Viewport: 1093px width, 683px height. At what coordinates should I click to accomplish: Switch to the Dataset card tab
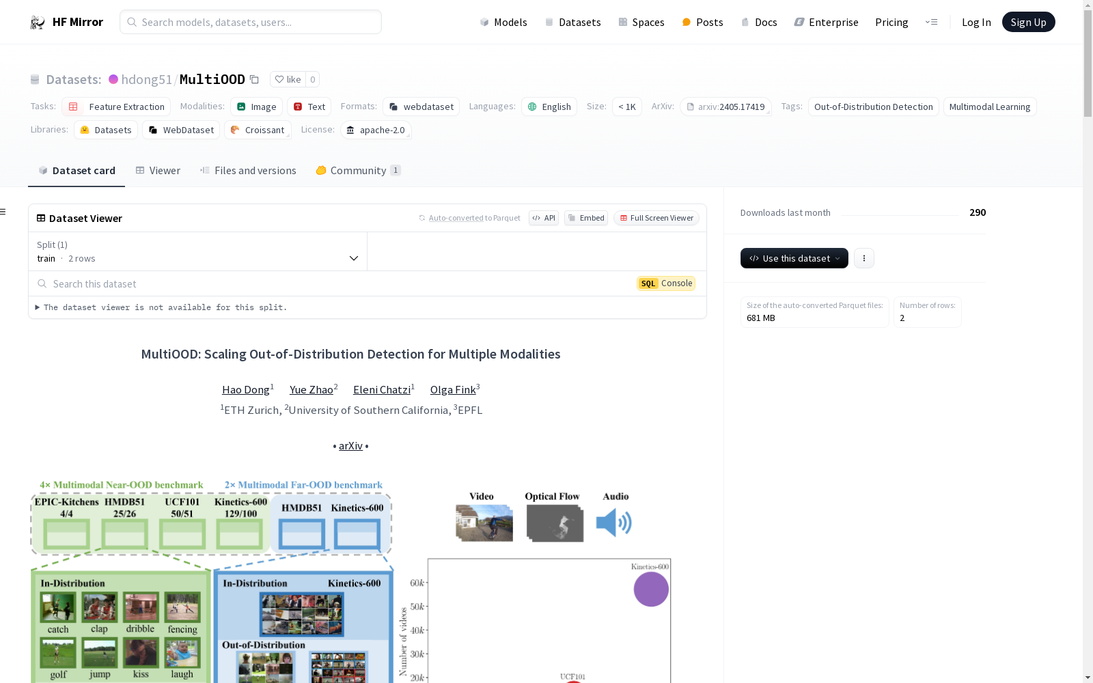[77, 171]
